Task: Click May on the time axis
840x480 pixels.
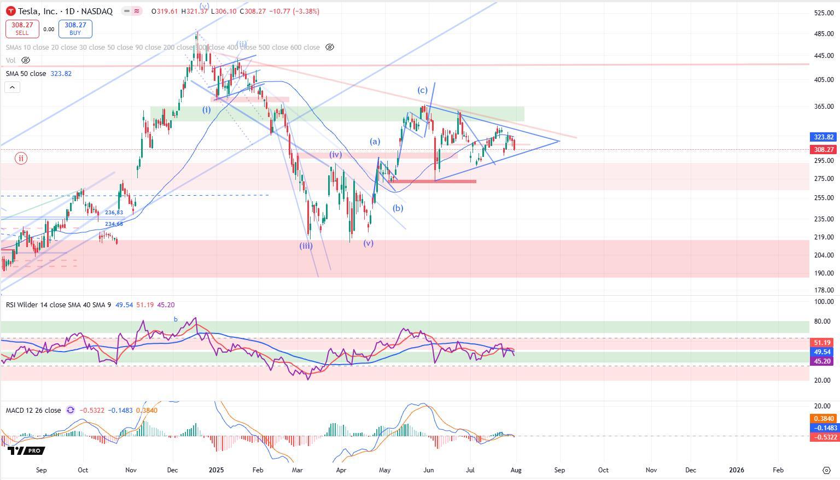Action: click(x=385, y=470)
